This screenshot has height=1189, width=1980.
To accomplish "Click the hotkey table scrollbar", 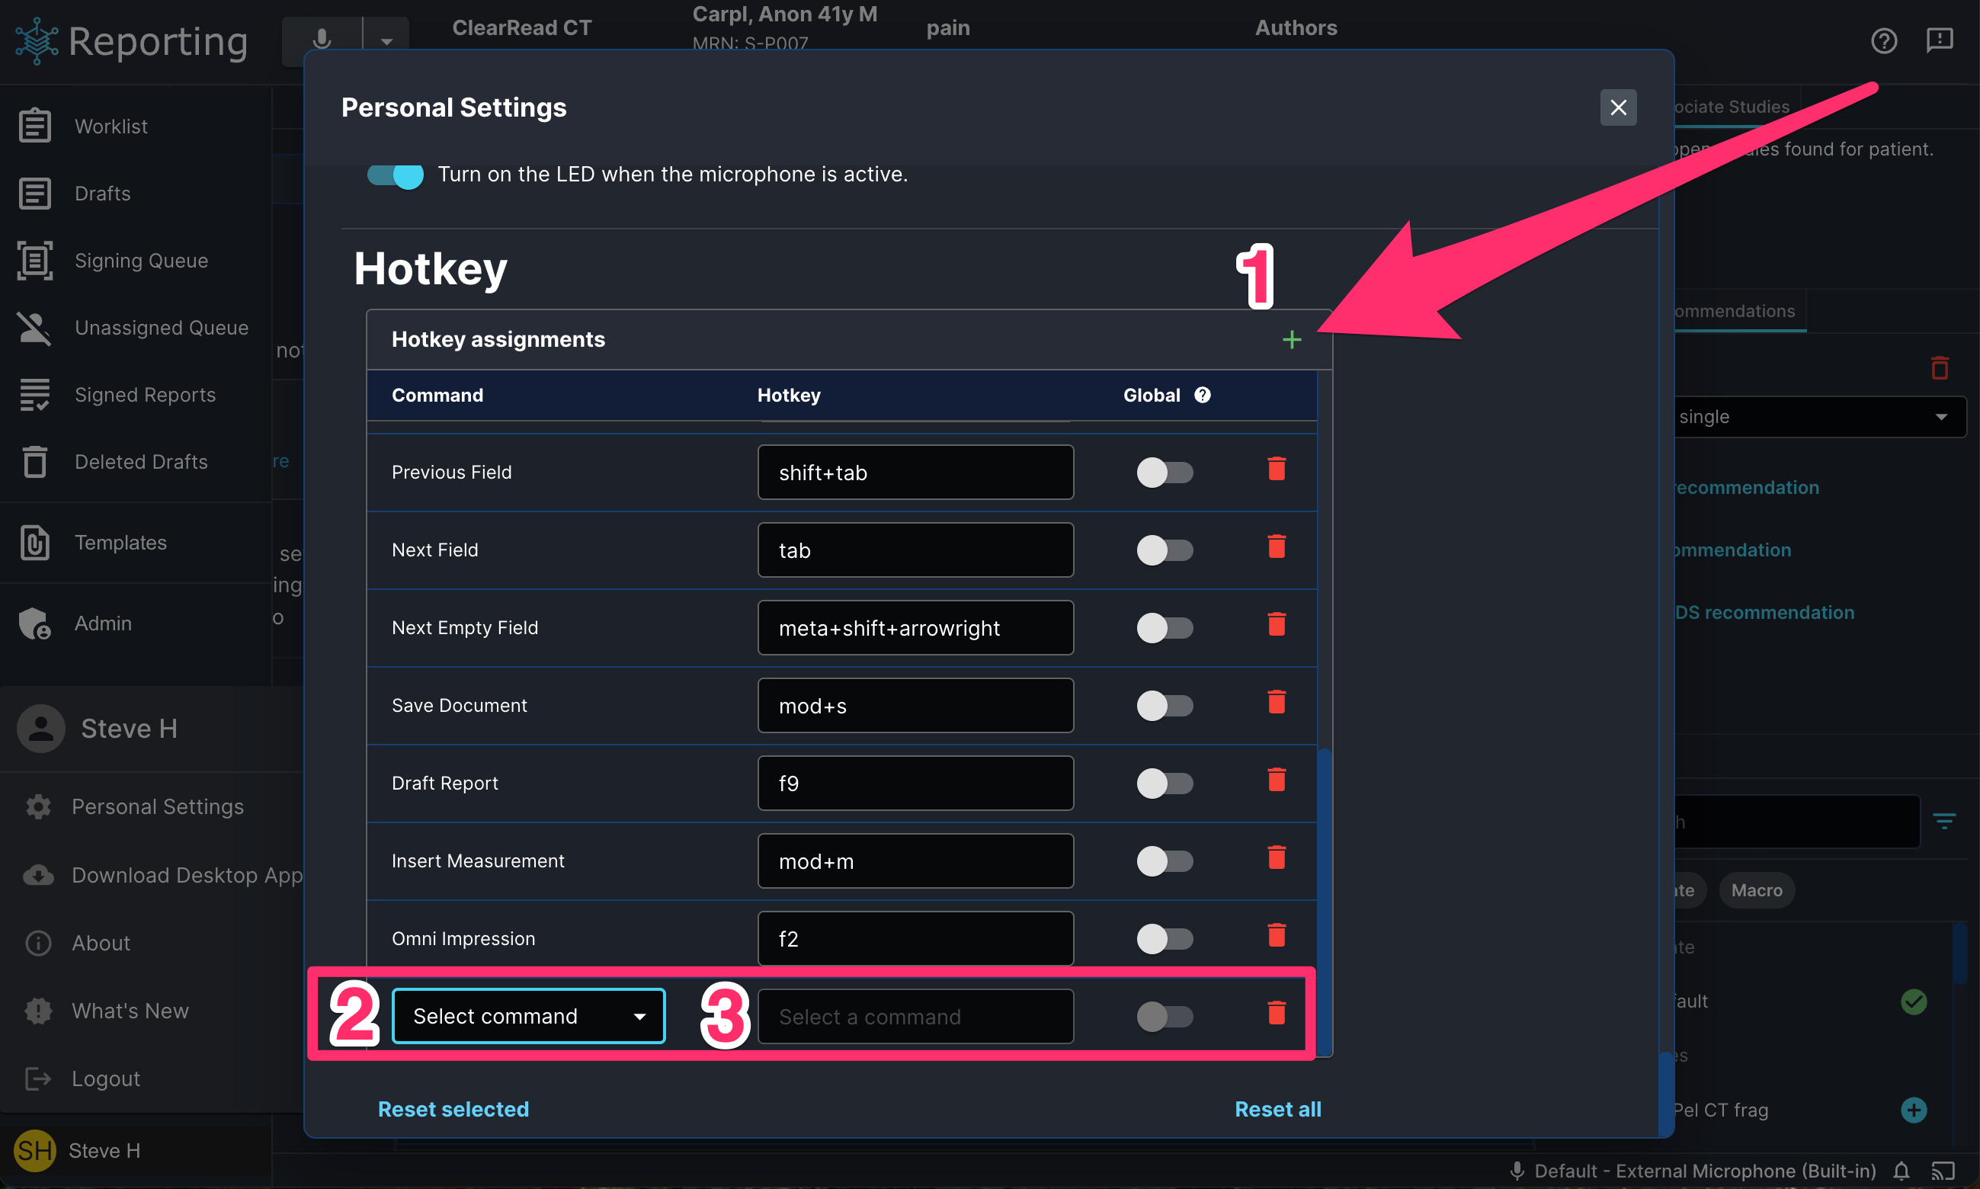I will (x=1325, y=902).
